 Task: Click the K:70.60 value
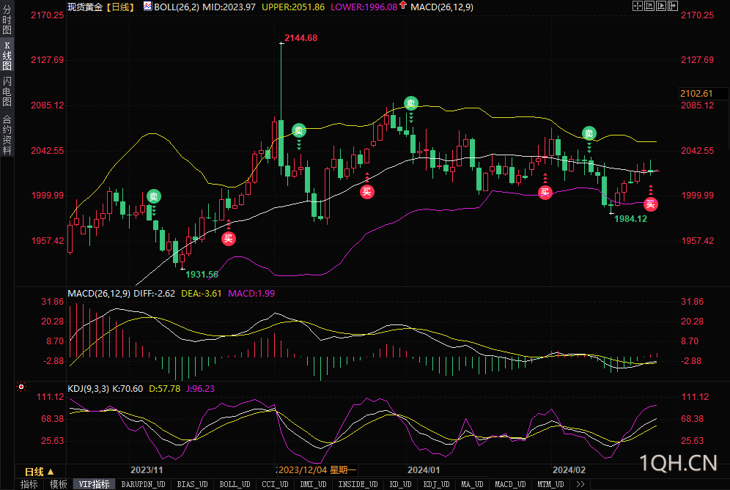pyautogui.click(x=128, y=388)
